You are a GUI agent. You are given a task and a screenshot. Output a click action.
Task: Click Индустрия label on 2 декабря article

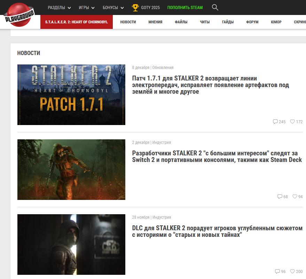[162, 142]
